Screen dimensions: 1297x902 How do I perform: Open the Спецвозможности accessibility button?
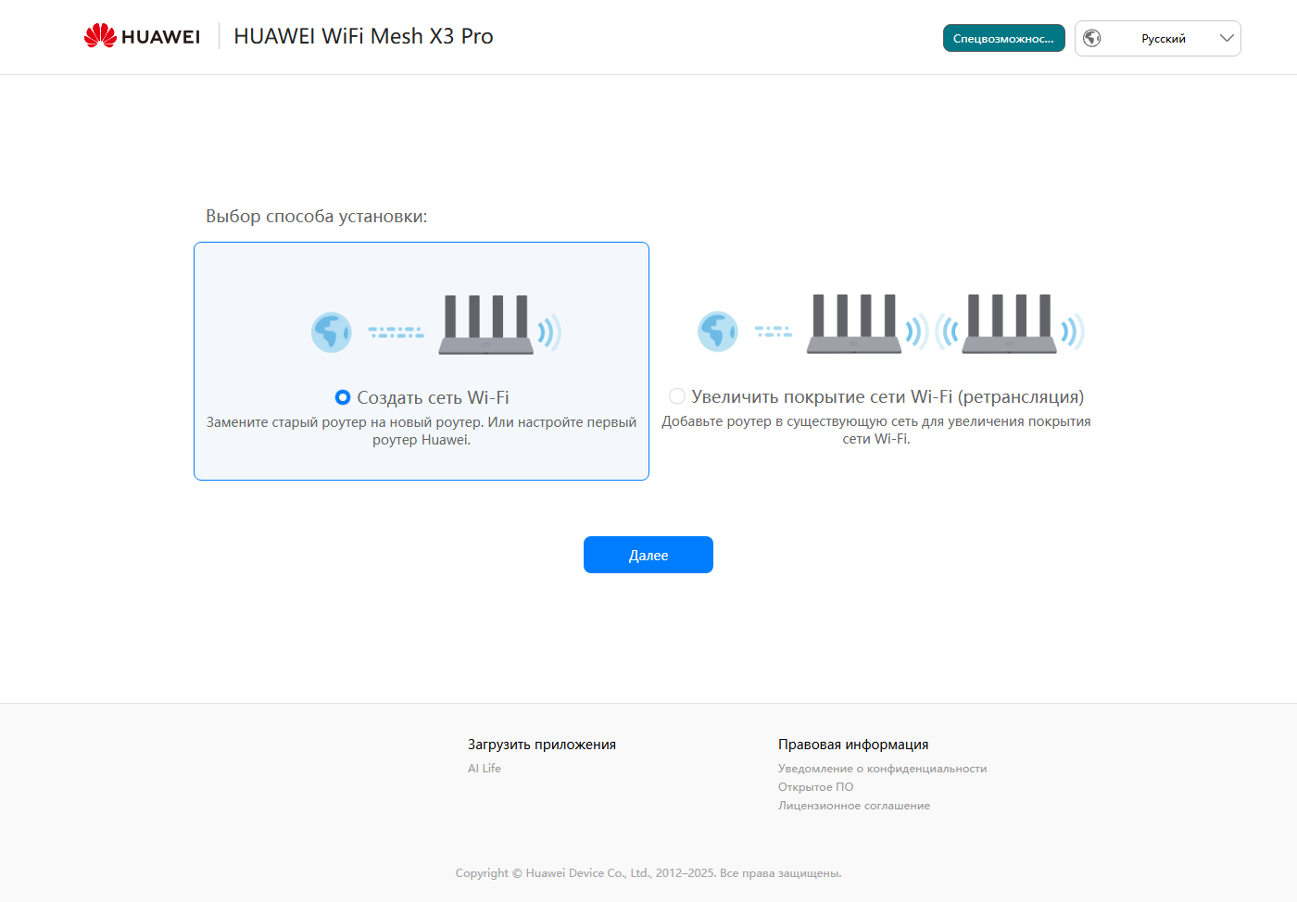pos(1004,38)
